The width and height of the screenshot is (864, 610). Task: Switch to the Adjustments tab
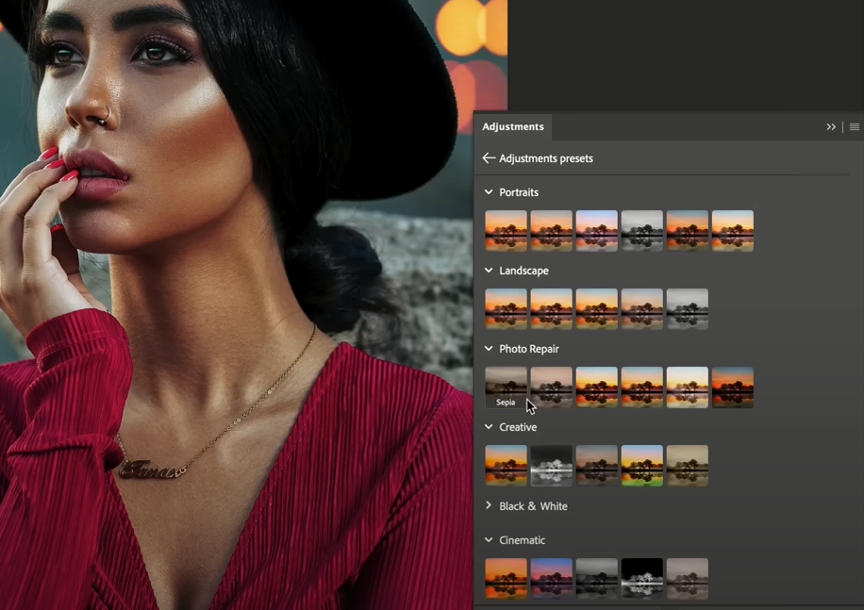point(513,126)
